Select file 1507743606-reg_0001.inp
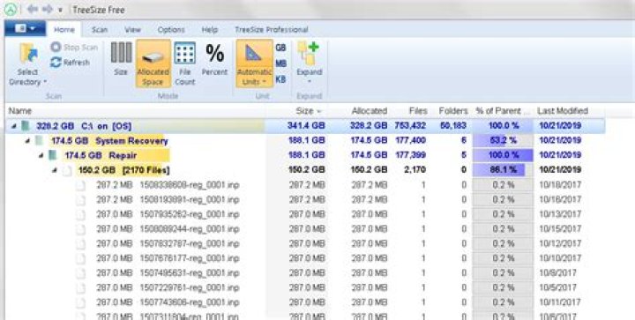Screen dimensions: 635x320 click(x=190, y=302)
